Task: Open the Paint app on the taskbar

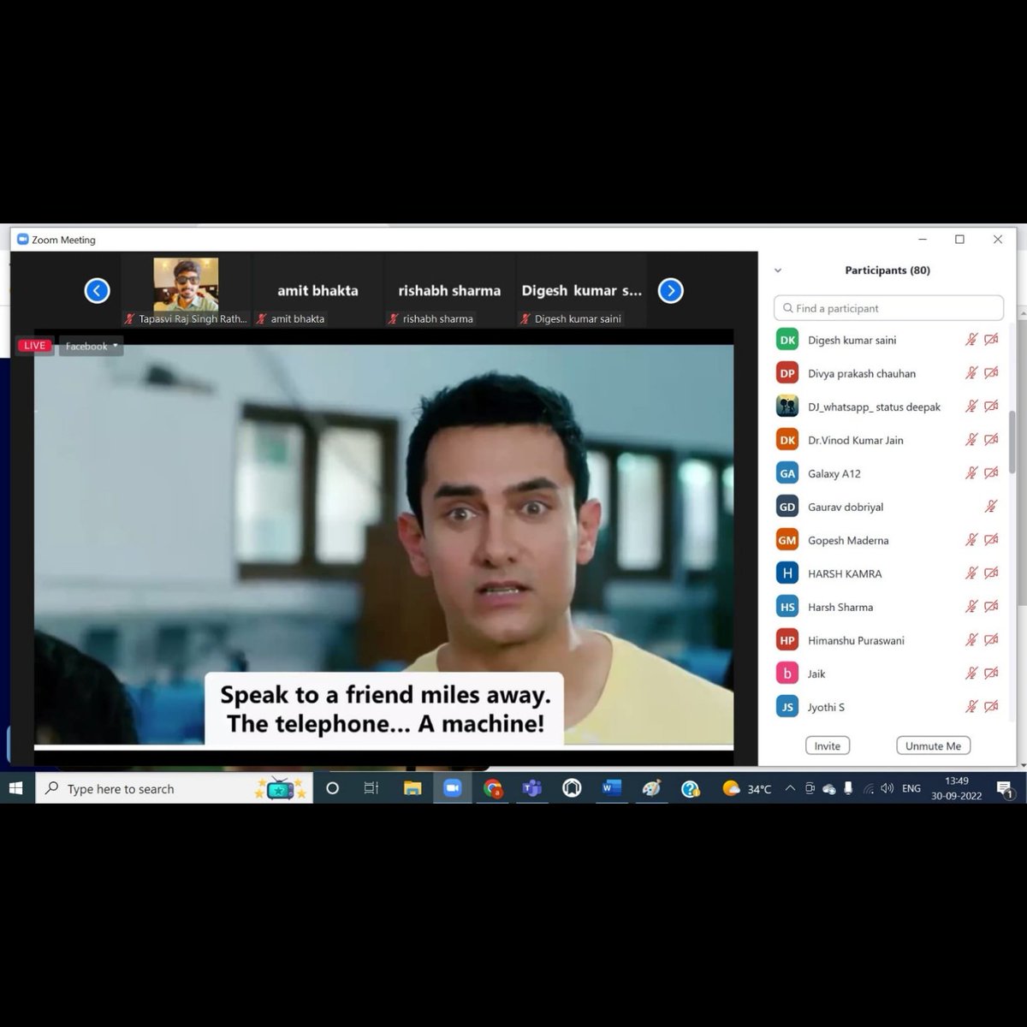Action: coord(651,788)
